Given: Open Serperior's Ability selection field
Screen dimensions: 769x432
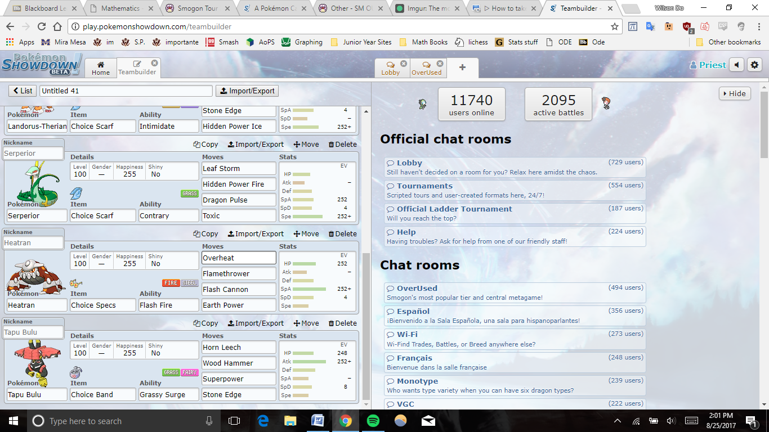Looking at the screenshot, I should [169, 215].
